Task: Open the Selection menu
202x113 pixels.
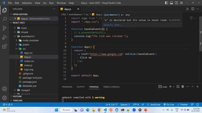Action: (x=27, y=3)
